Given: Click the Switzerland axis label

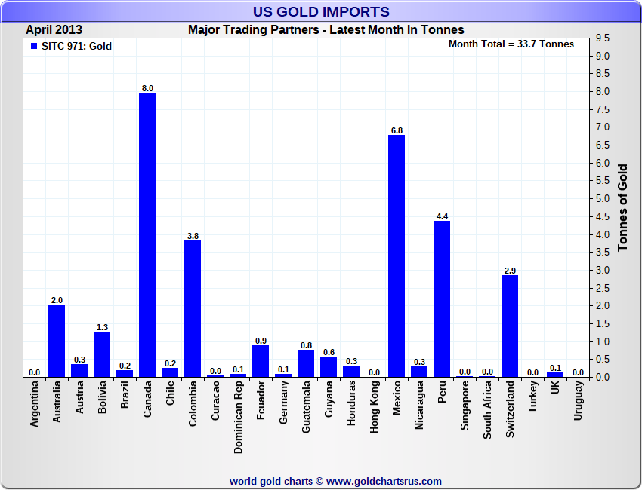Looking at the screenshot, I should (x=510, y=409).
